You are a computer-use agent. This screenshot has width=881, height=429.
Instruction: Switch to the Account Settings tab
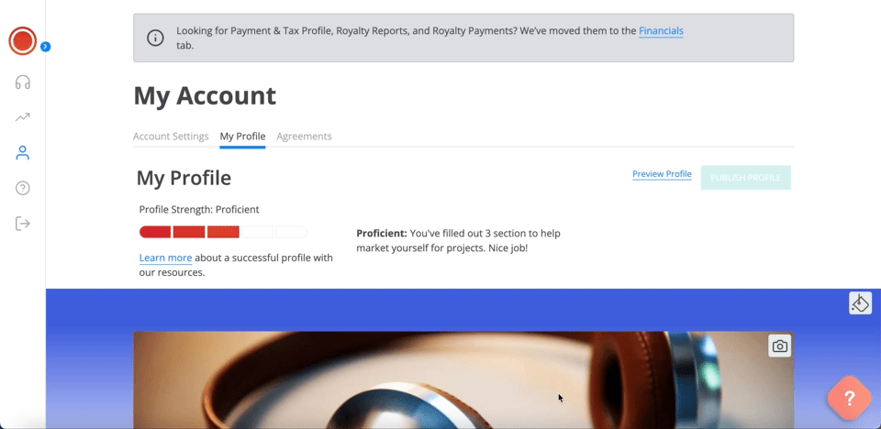coord(171,137)
